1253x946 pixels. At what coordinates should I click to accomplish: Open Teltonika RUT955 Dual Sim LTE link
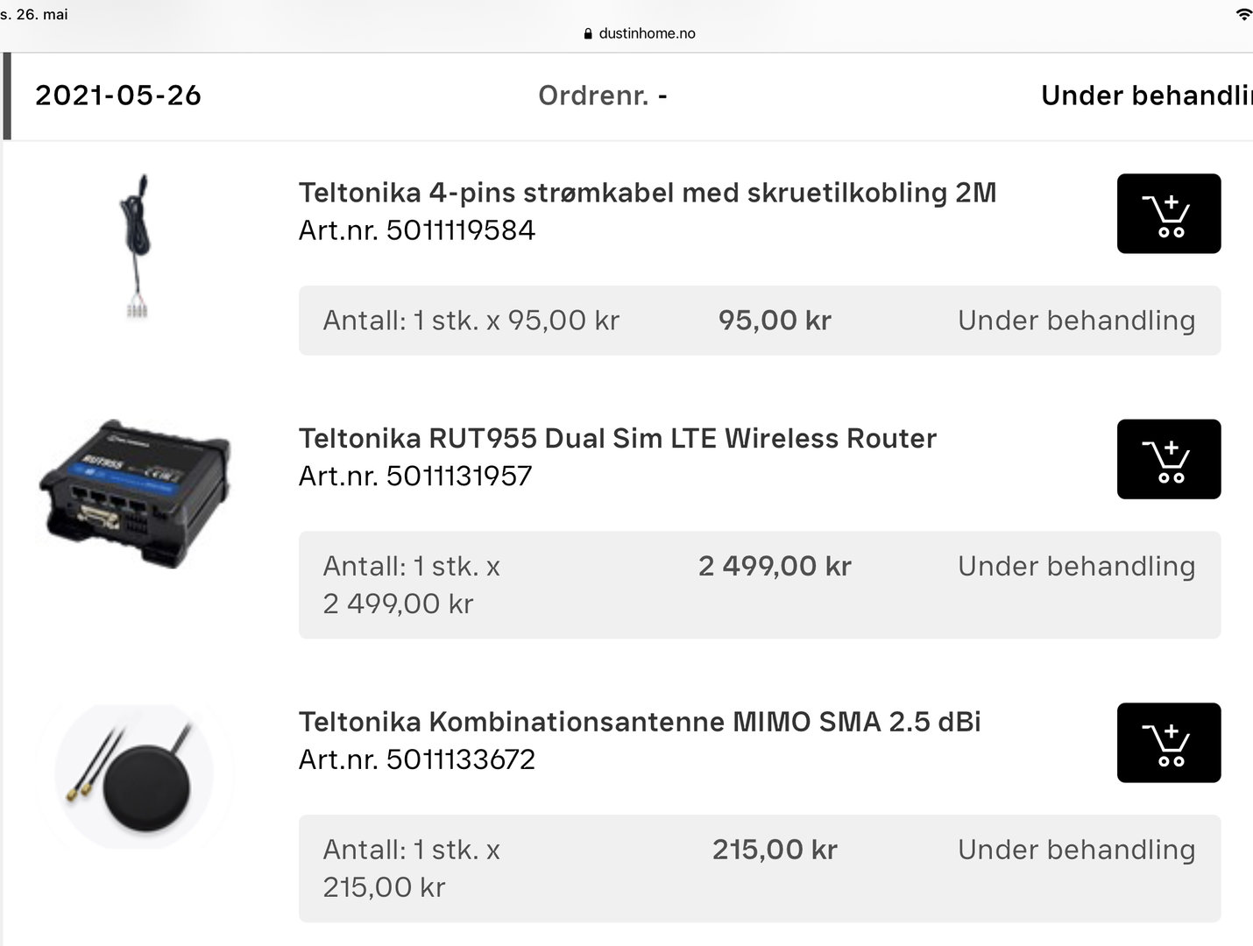[x=618, y=438]
